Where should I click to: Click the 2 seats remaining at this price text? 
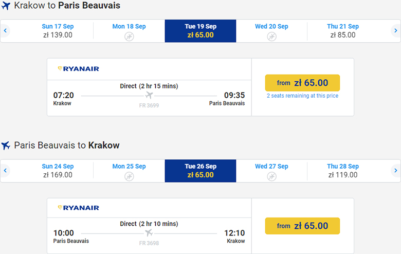coord(302,96)
